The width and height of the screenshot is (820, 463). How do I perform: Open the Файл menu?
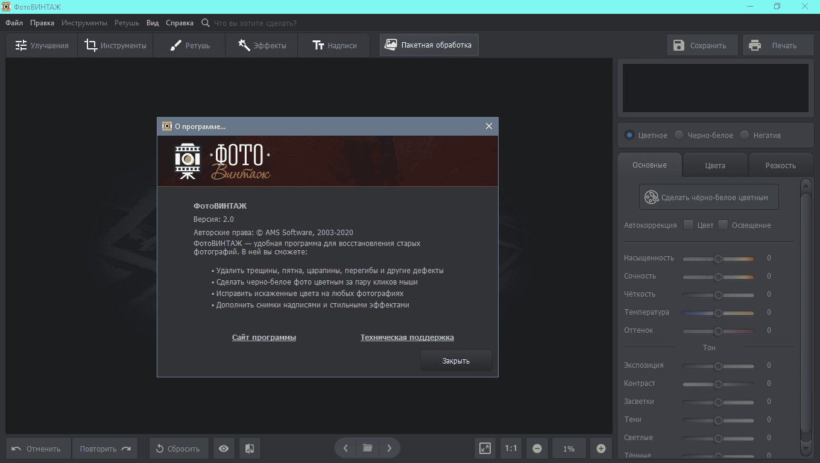click(14, 23)
